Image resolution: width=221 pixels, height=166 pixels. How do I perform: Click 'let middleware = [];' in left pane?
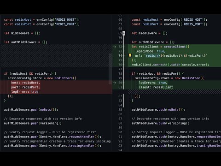point(22,33)
